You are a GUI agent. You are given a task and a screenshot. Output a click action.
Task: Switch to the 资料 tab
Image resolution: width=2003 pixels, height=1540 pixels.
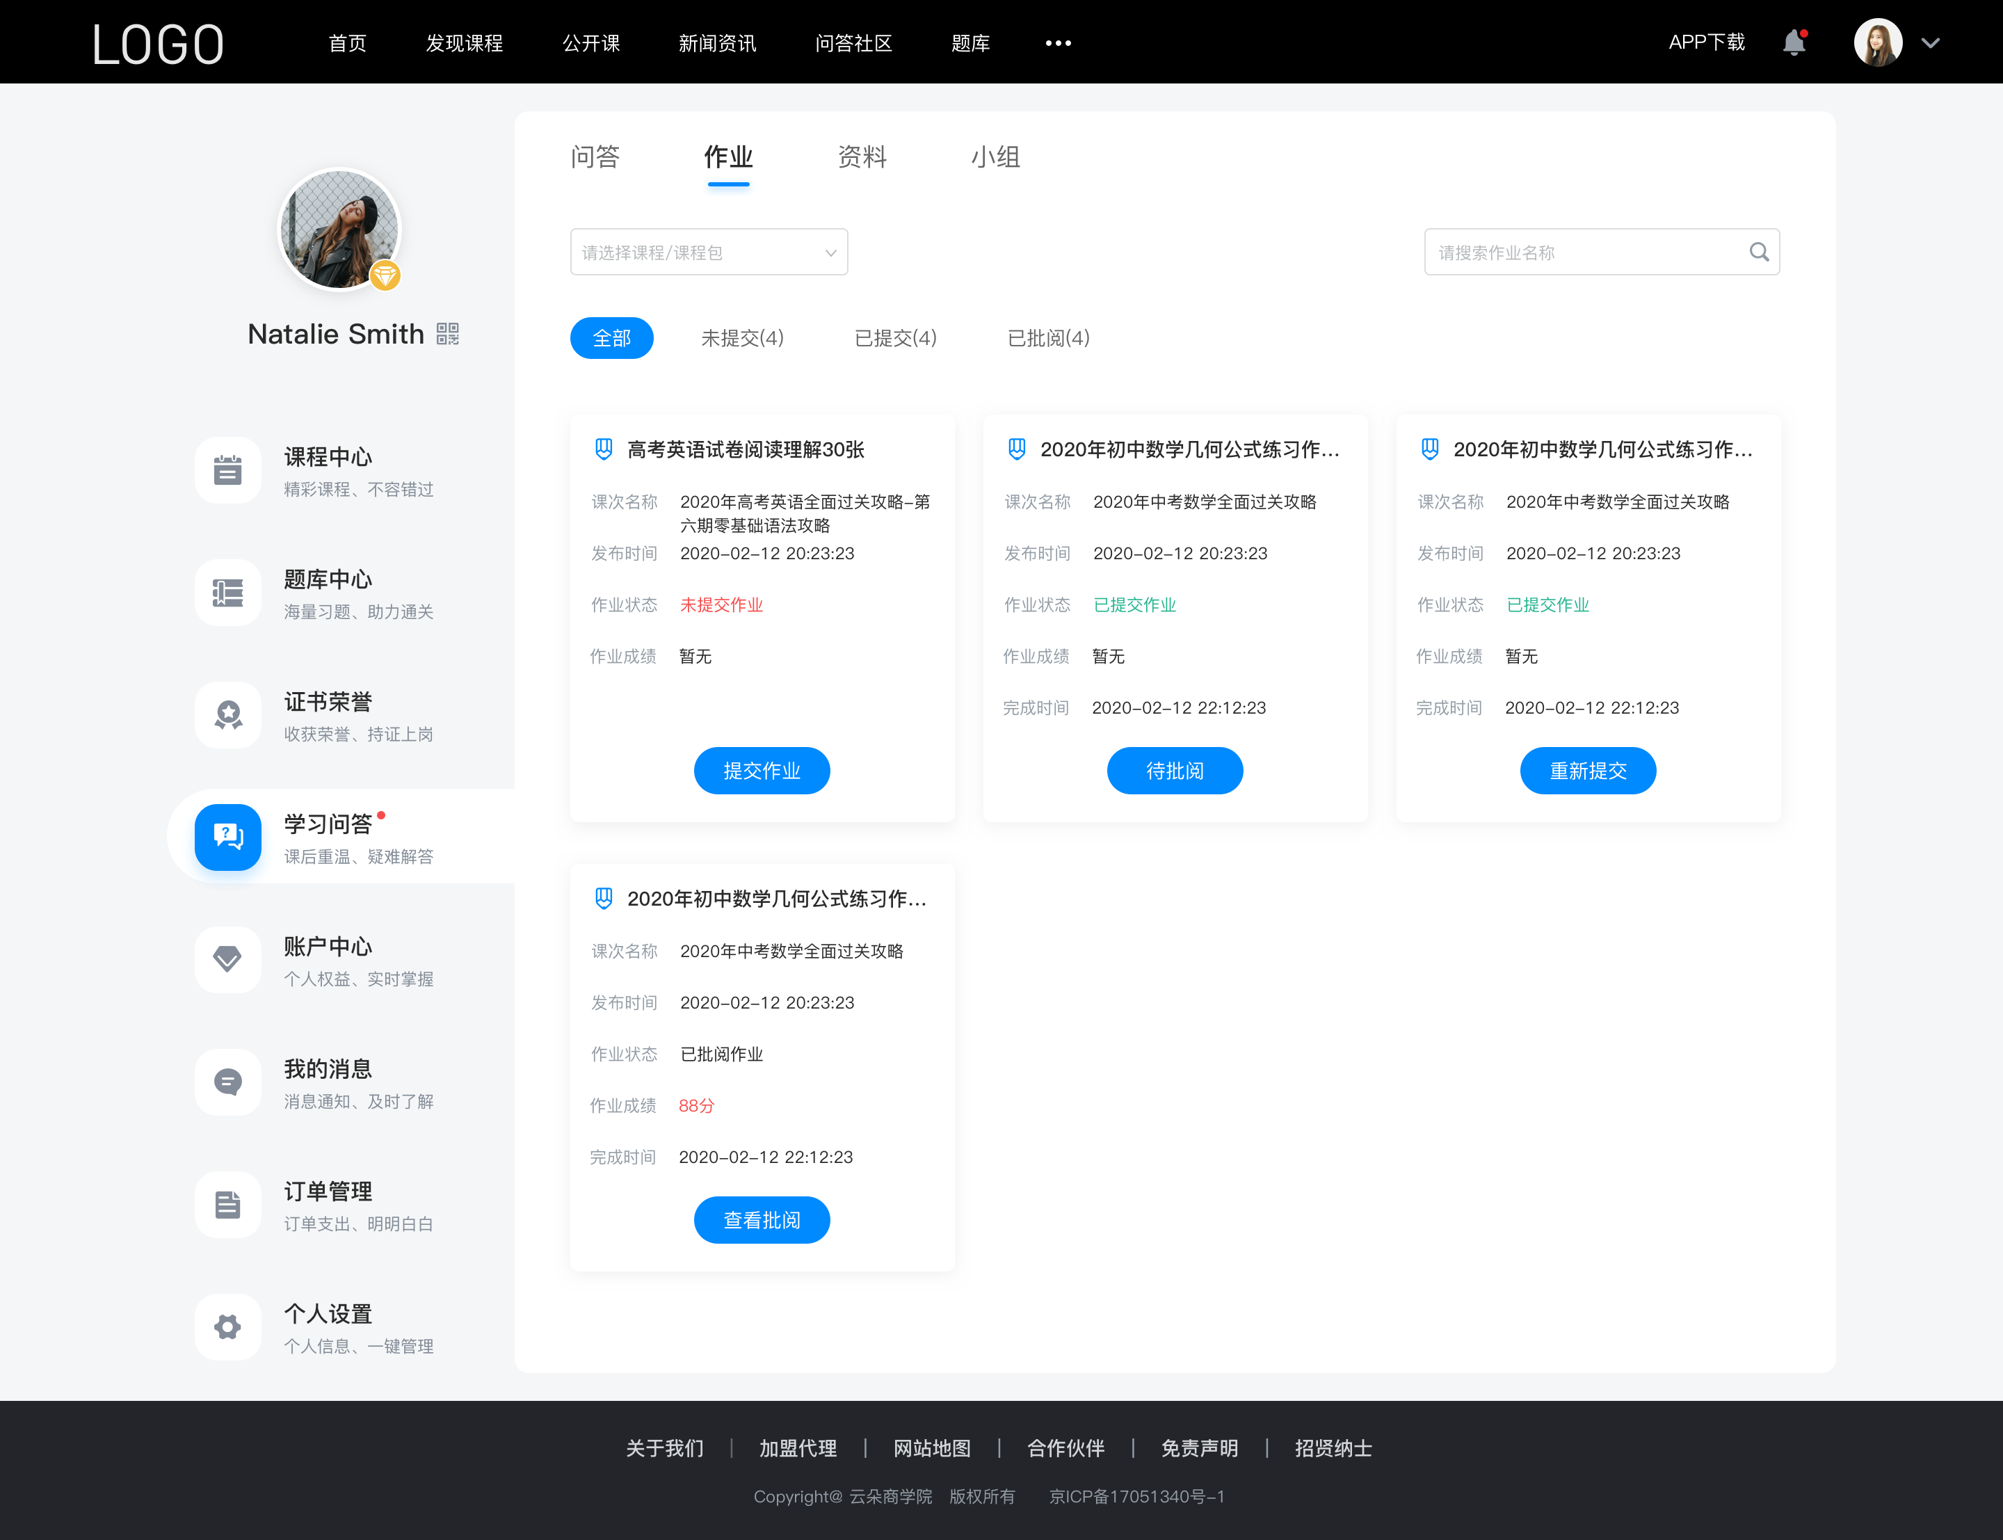click(x=863, y=157)
